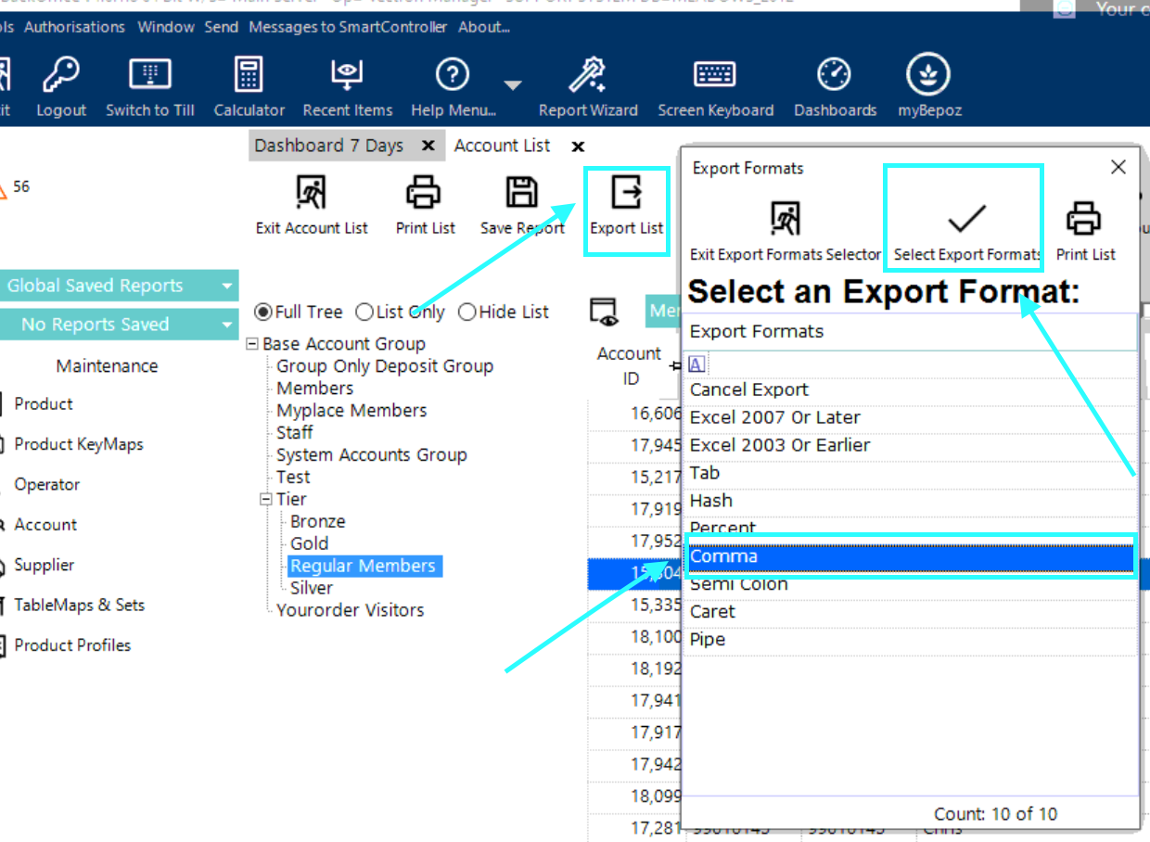The width and height of the screenshot is (1150, 842).
Task: Choose Excel 2007 Or Later format
Action: (774, 417)
